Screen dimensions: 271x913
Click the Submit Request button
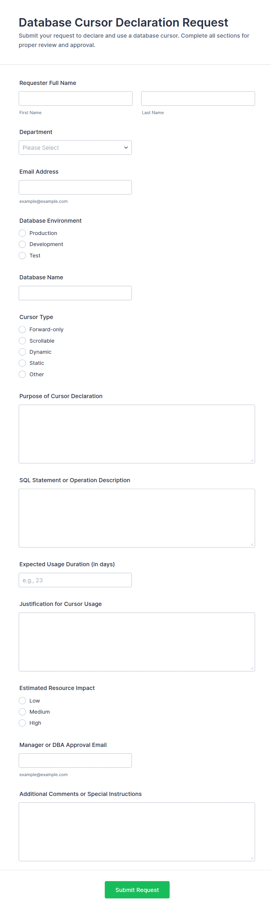click(x=137, y=890)
